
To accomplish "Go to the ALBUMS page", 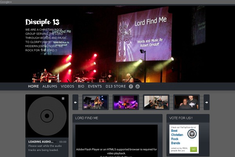I will tap(50, 86).
